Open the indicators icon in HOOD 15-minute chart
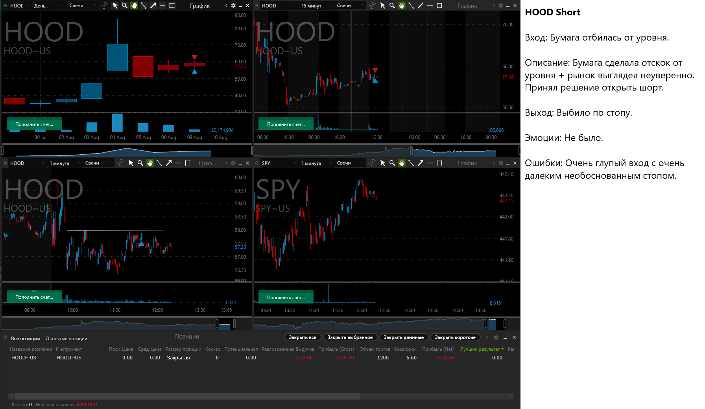This screenshot has height=409, width=705. coord(372,6)
